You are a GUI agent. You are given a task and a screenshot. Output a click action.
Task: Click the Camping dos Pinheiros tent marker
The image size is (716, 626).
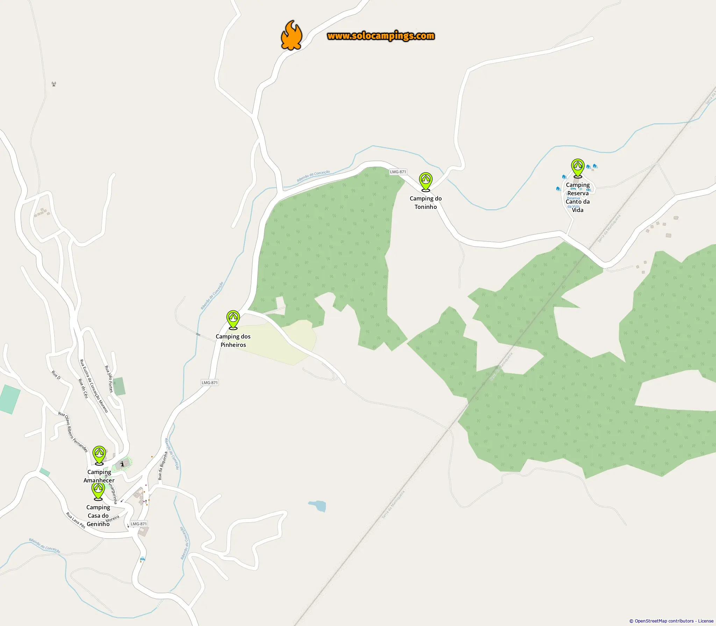click(x=233, y=320)
